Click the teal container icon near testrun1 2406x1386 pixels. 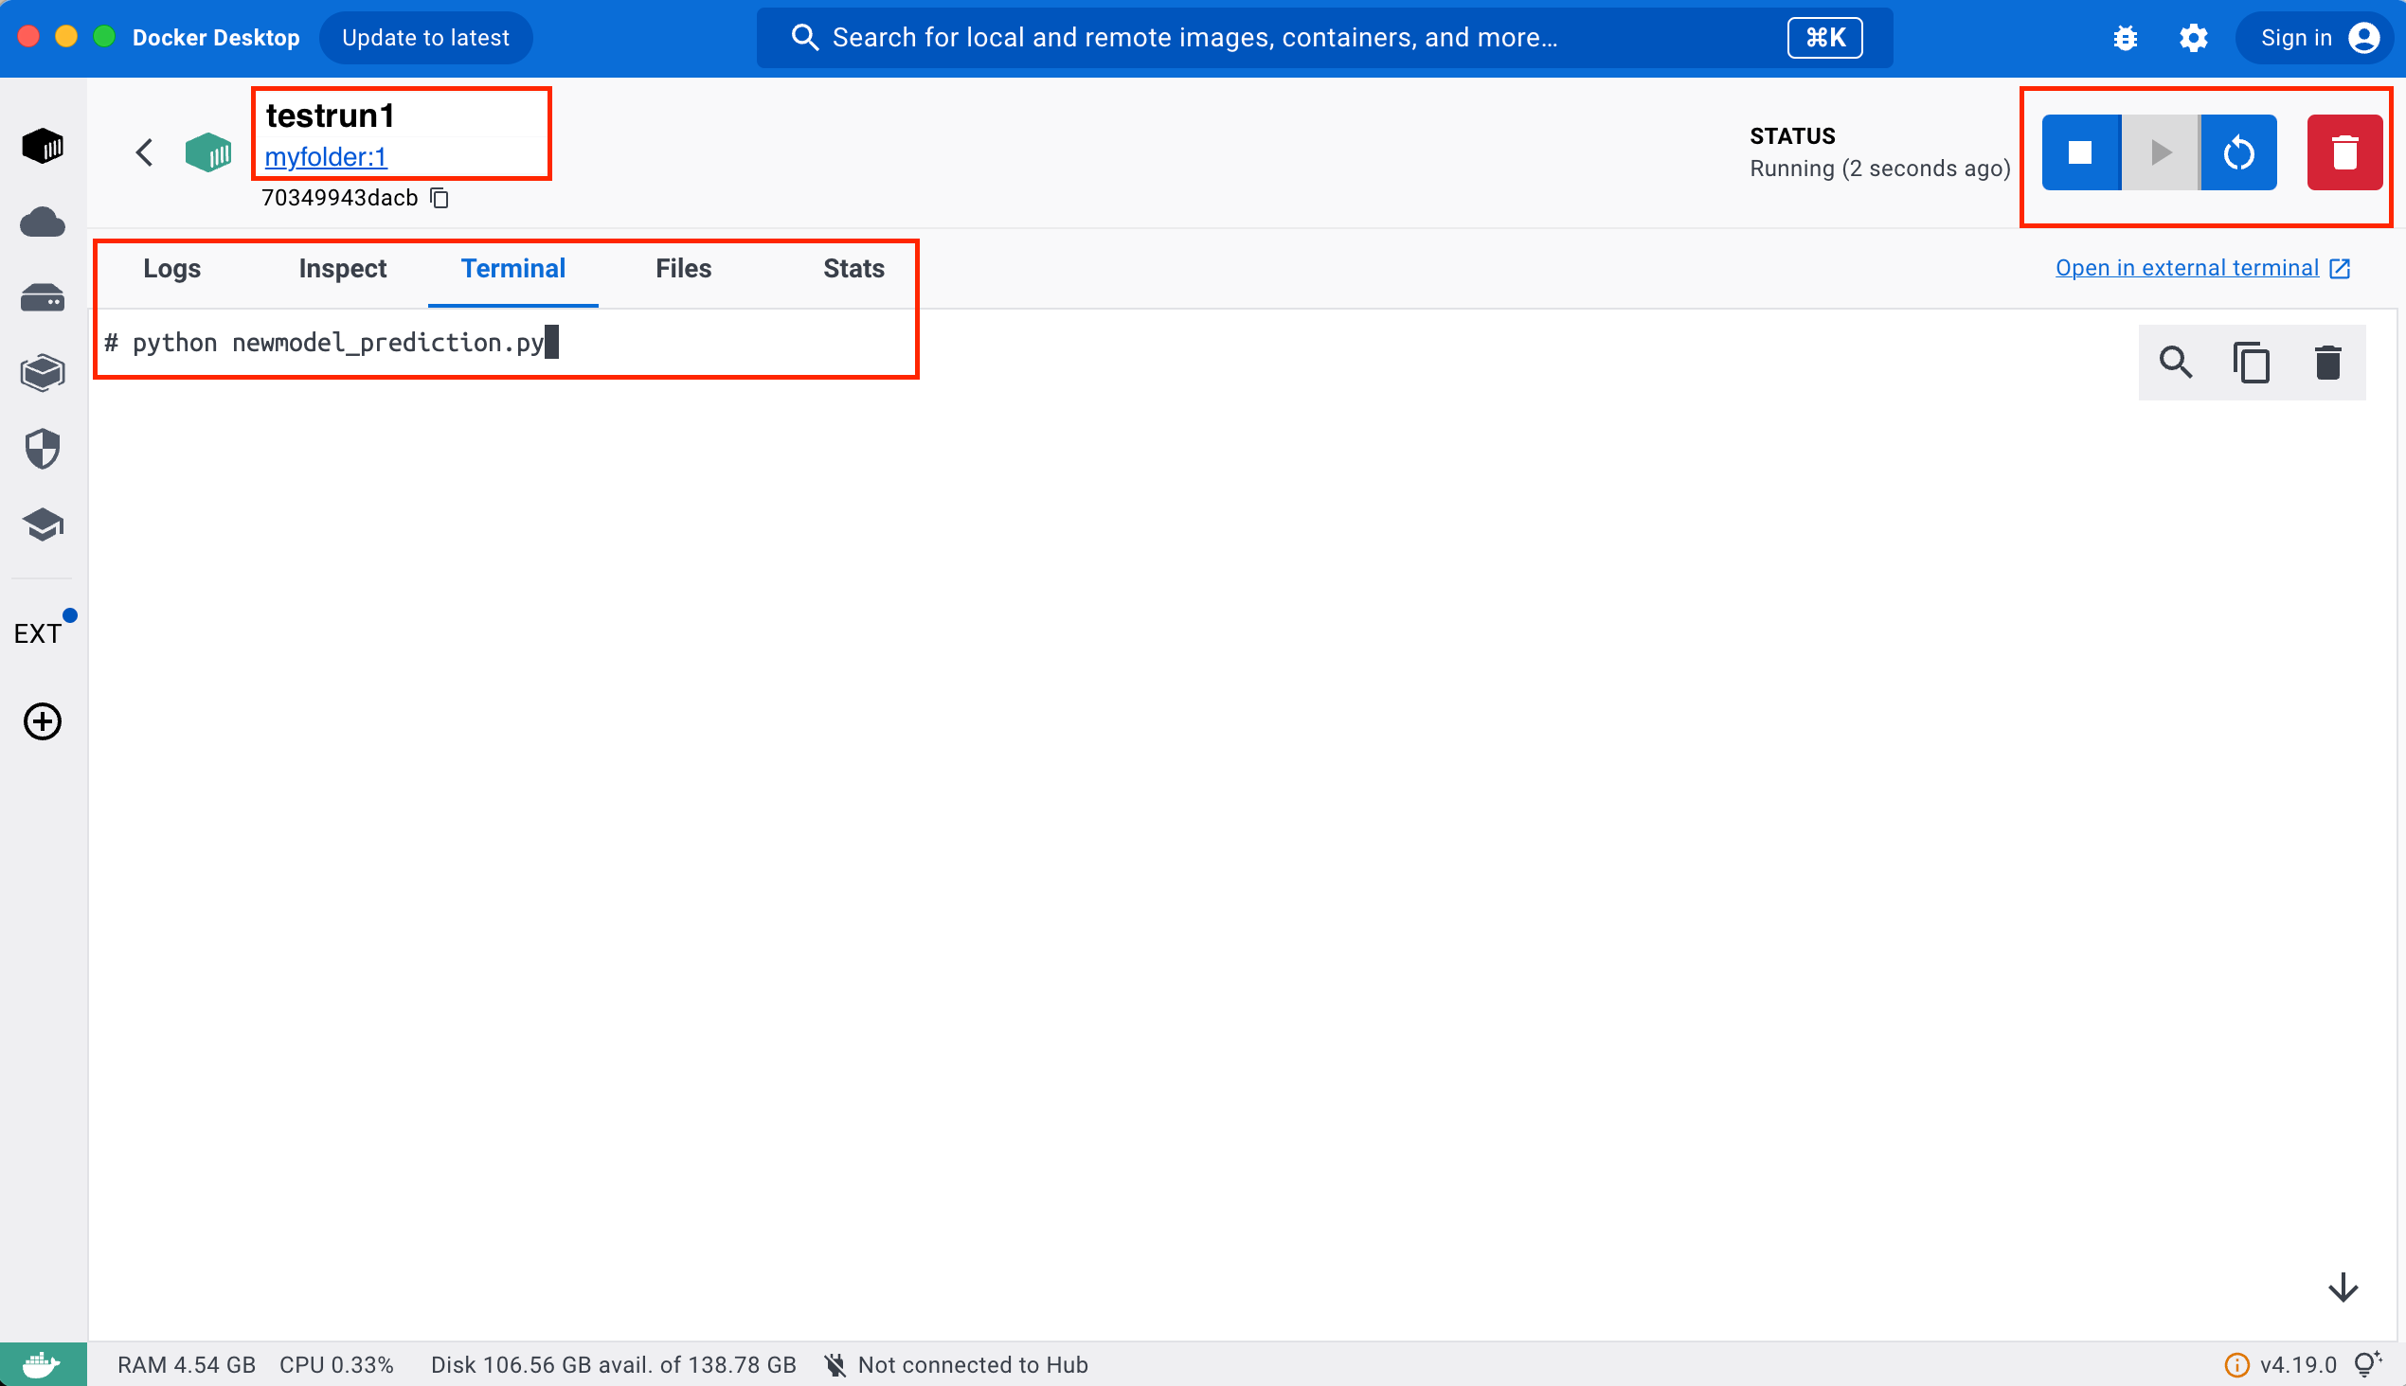point(207,152)
